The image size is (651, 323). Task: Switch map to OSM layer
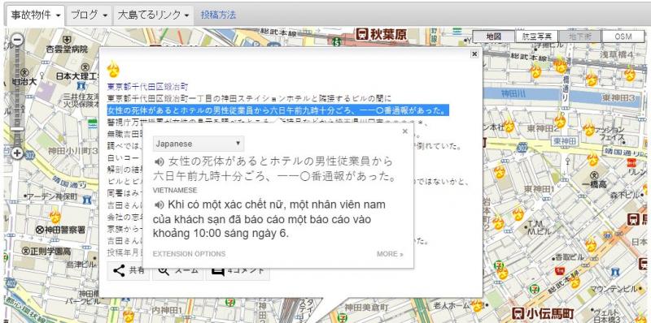pyautogui.click(x=623, y=37)
